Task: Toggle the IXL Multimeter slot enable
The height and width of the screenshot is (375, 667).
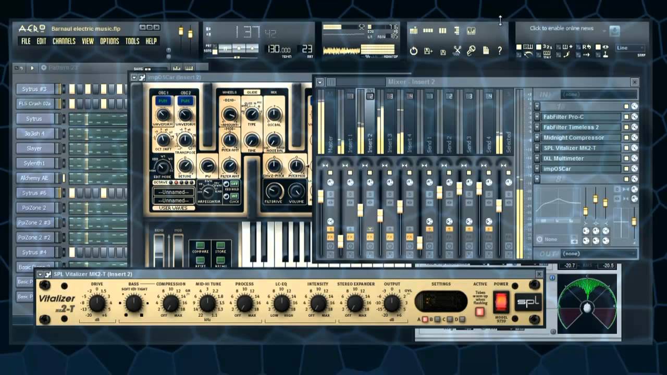Action: click(x=626, y=158)
